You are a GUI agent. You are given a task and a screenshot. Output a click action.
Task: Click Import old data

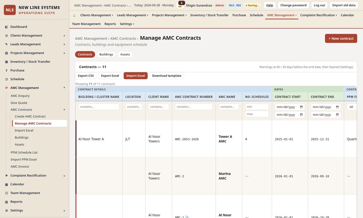(344, 5)
